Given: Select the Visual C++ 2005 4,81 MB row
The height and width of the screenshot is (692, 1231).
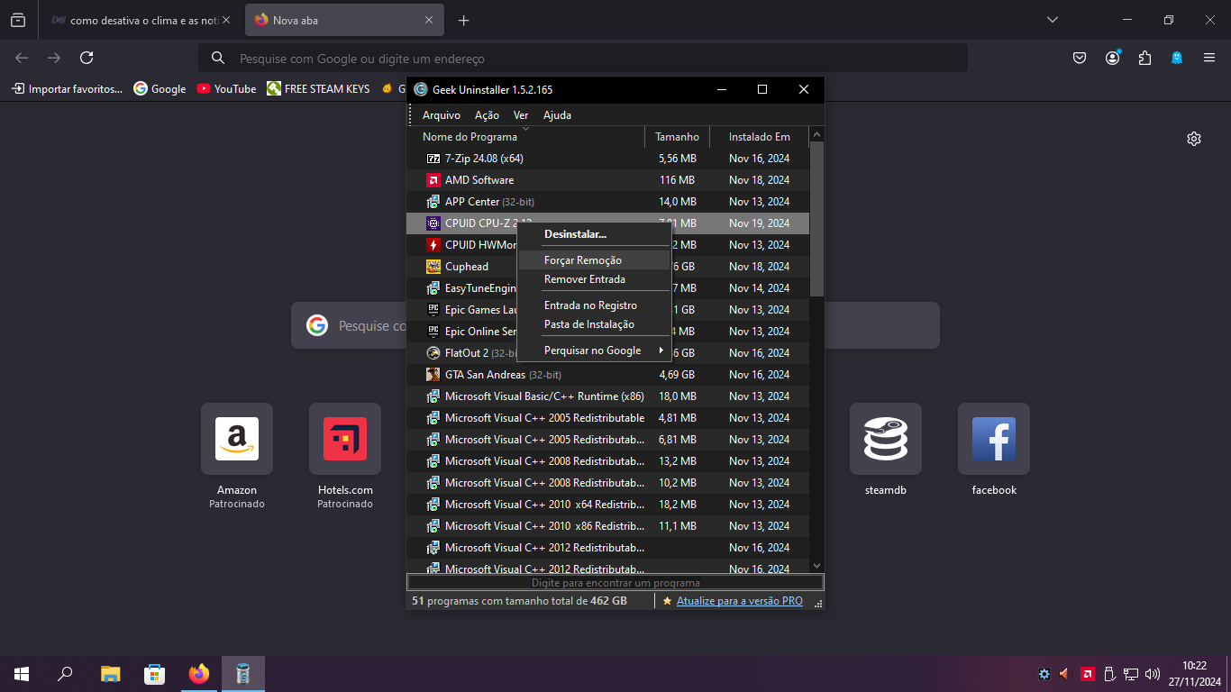Looking at the screenshot, I should (608, 418).
